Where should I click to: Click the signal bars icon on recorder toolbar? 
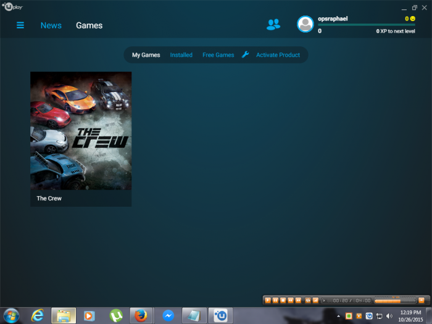coord(315,301)
